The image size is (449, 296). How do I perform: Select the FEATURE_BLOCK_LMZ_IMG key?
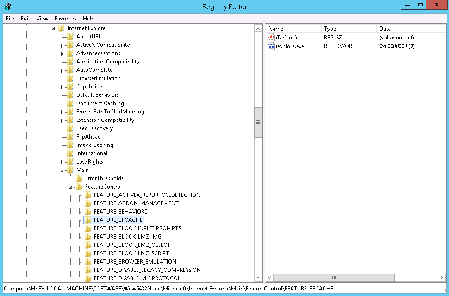pos(128,236)
